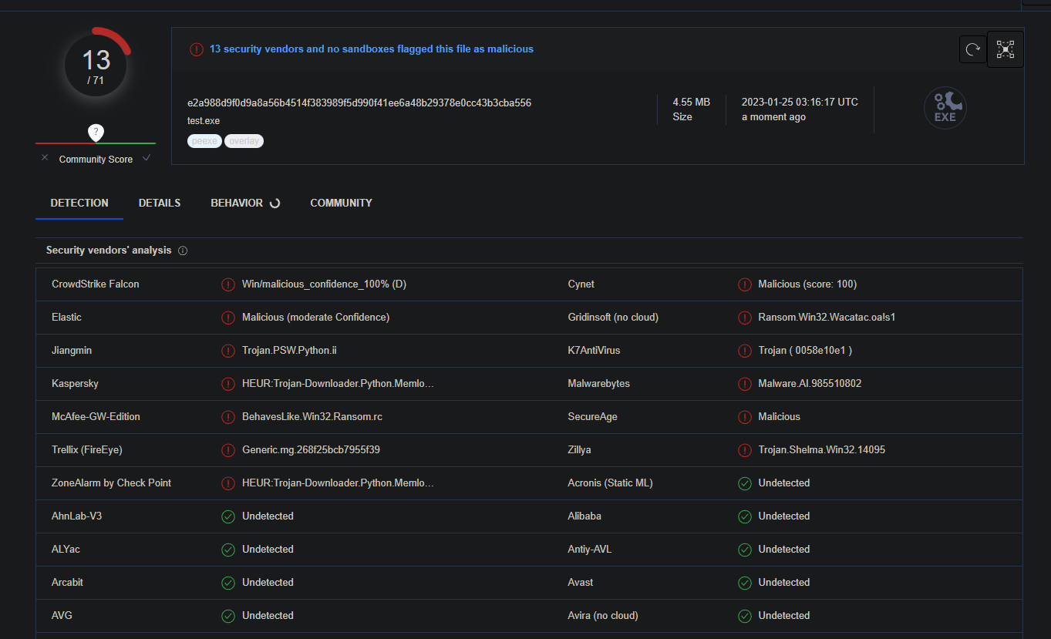
Task: Click the overlay tag
Action: pyautogui.click(x=244, y=141)
